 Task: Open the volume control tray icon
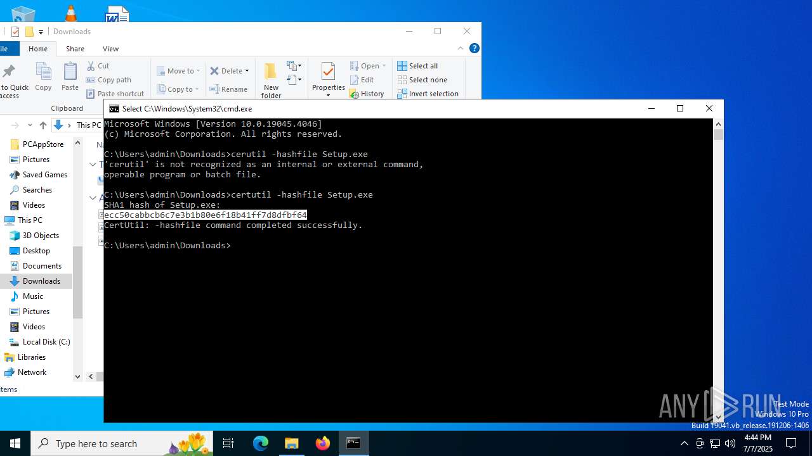click(730, 443)
